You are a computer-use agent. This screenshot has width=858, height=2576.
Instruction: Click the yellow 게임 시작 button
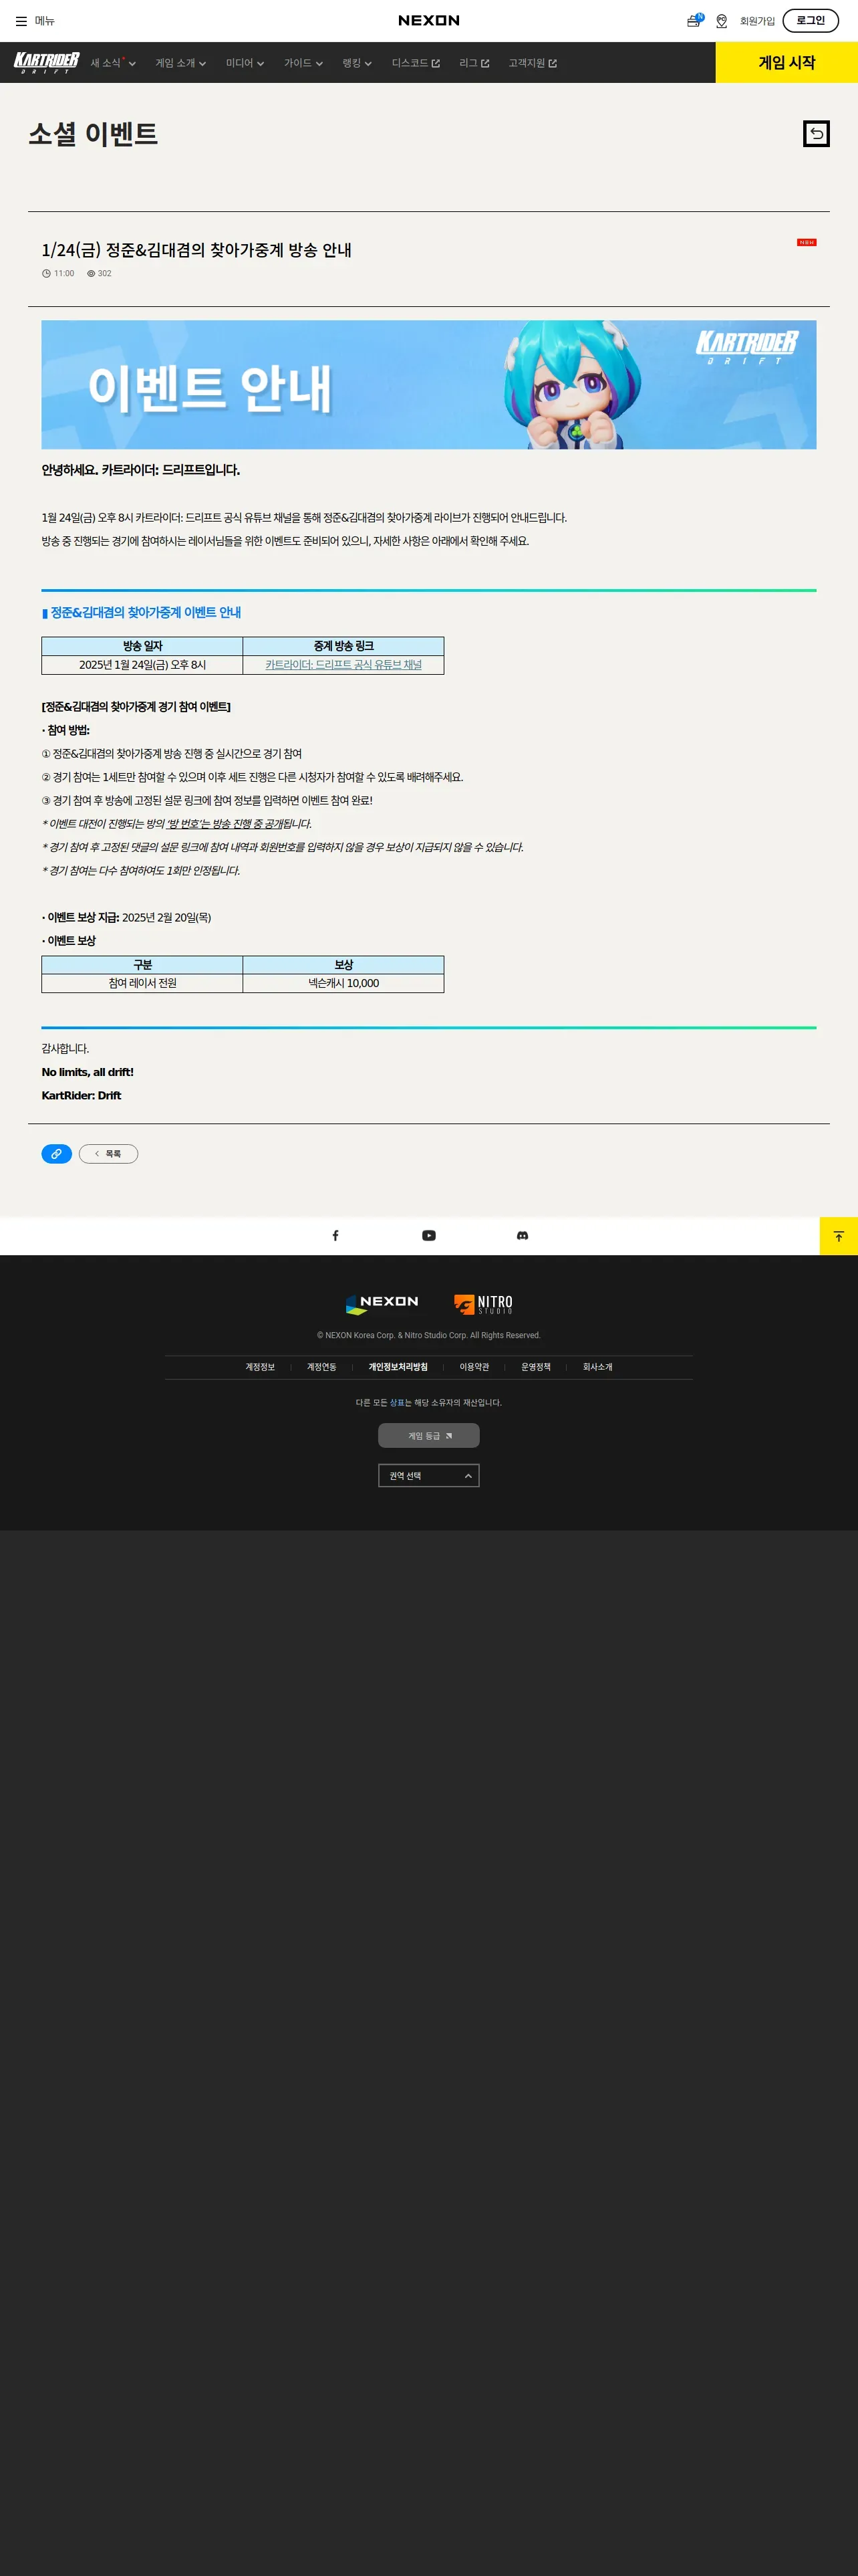click(786, 62)
